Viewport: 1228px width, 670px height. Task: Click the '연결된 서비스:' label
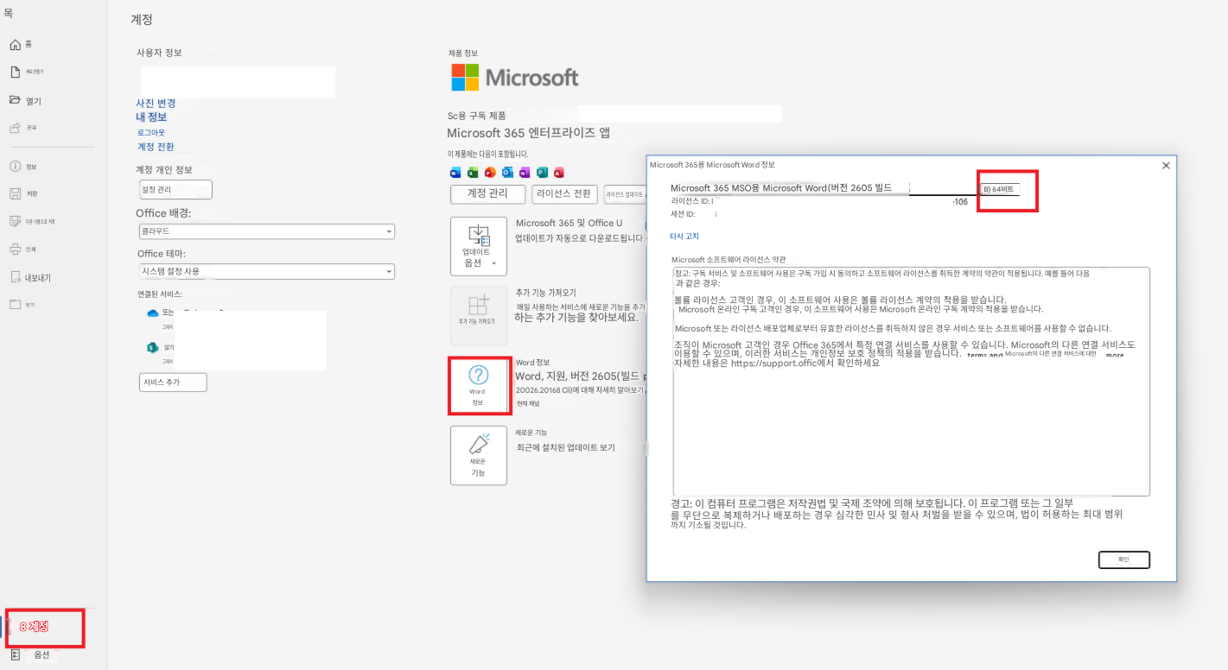coord(159,294)
